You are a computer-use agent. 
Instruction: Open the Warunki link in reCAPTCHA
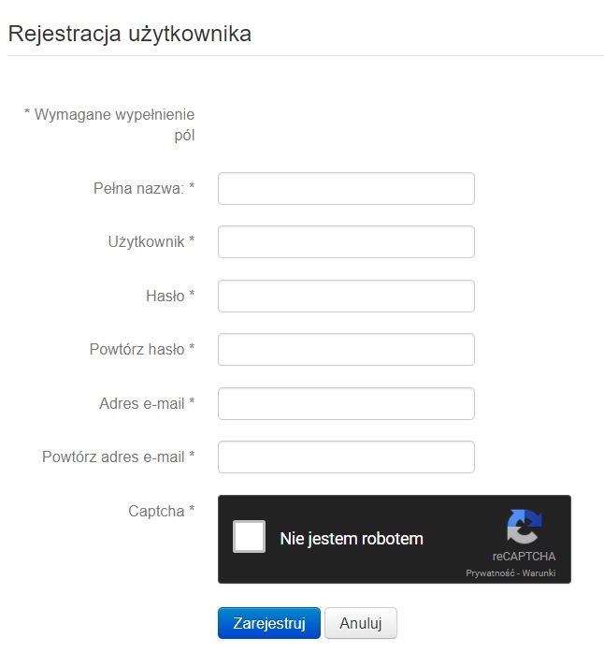pyautogui.click(x=539, y=573)
